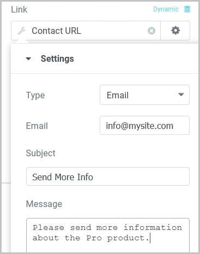This screenshot has height=254, width=200.
Task: Click the Contact URL tag field
Action: tap(86, 31)
